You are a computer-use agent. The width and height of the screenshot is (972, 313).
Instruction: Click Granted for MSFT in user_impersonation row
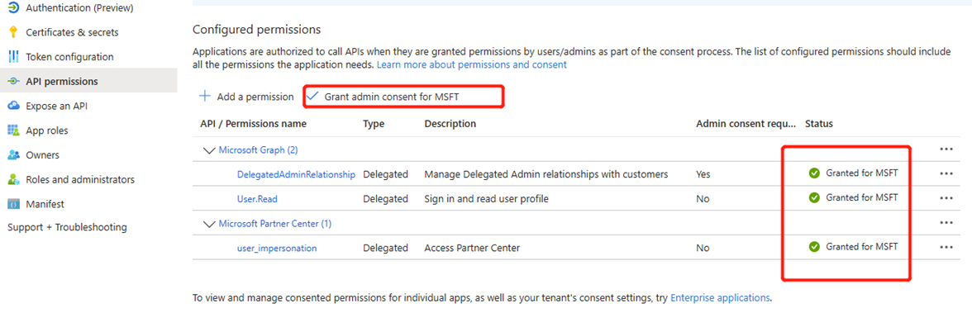point(861,247)
